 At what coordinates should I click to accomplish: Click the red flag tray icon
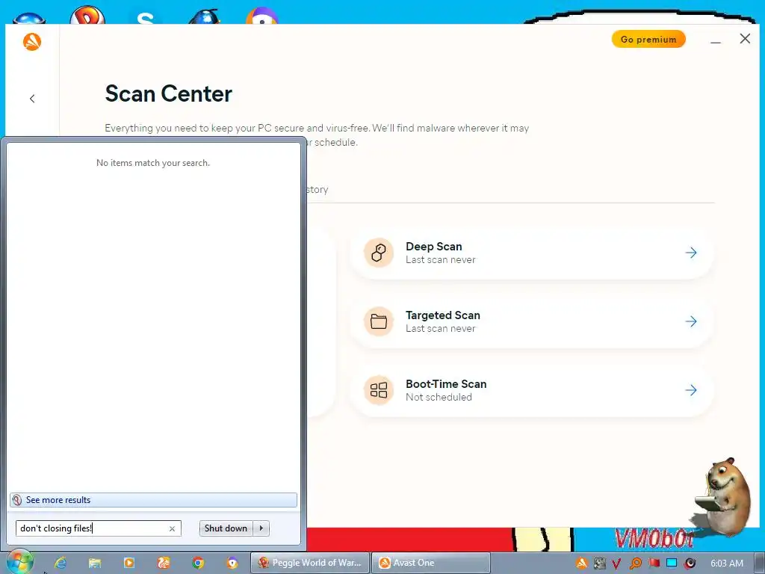[654, 564]
